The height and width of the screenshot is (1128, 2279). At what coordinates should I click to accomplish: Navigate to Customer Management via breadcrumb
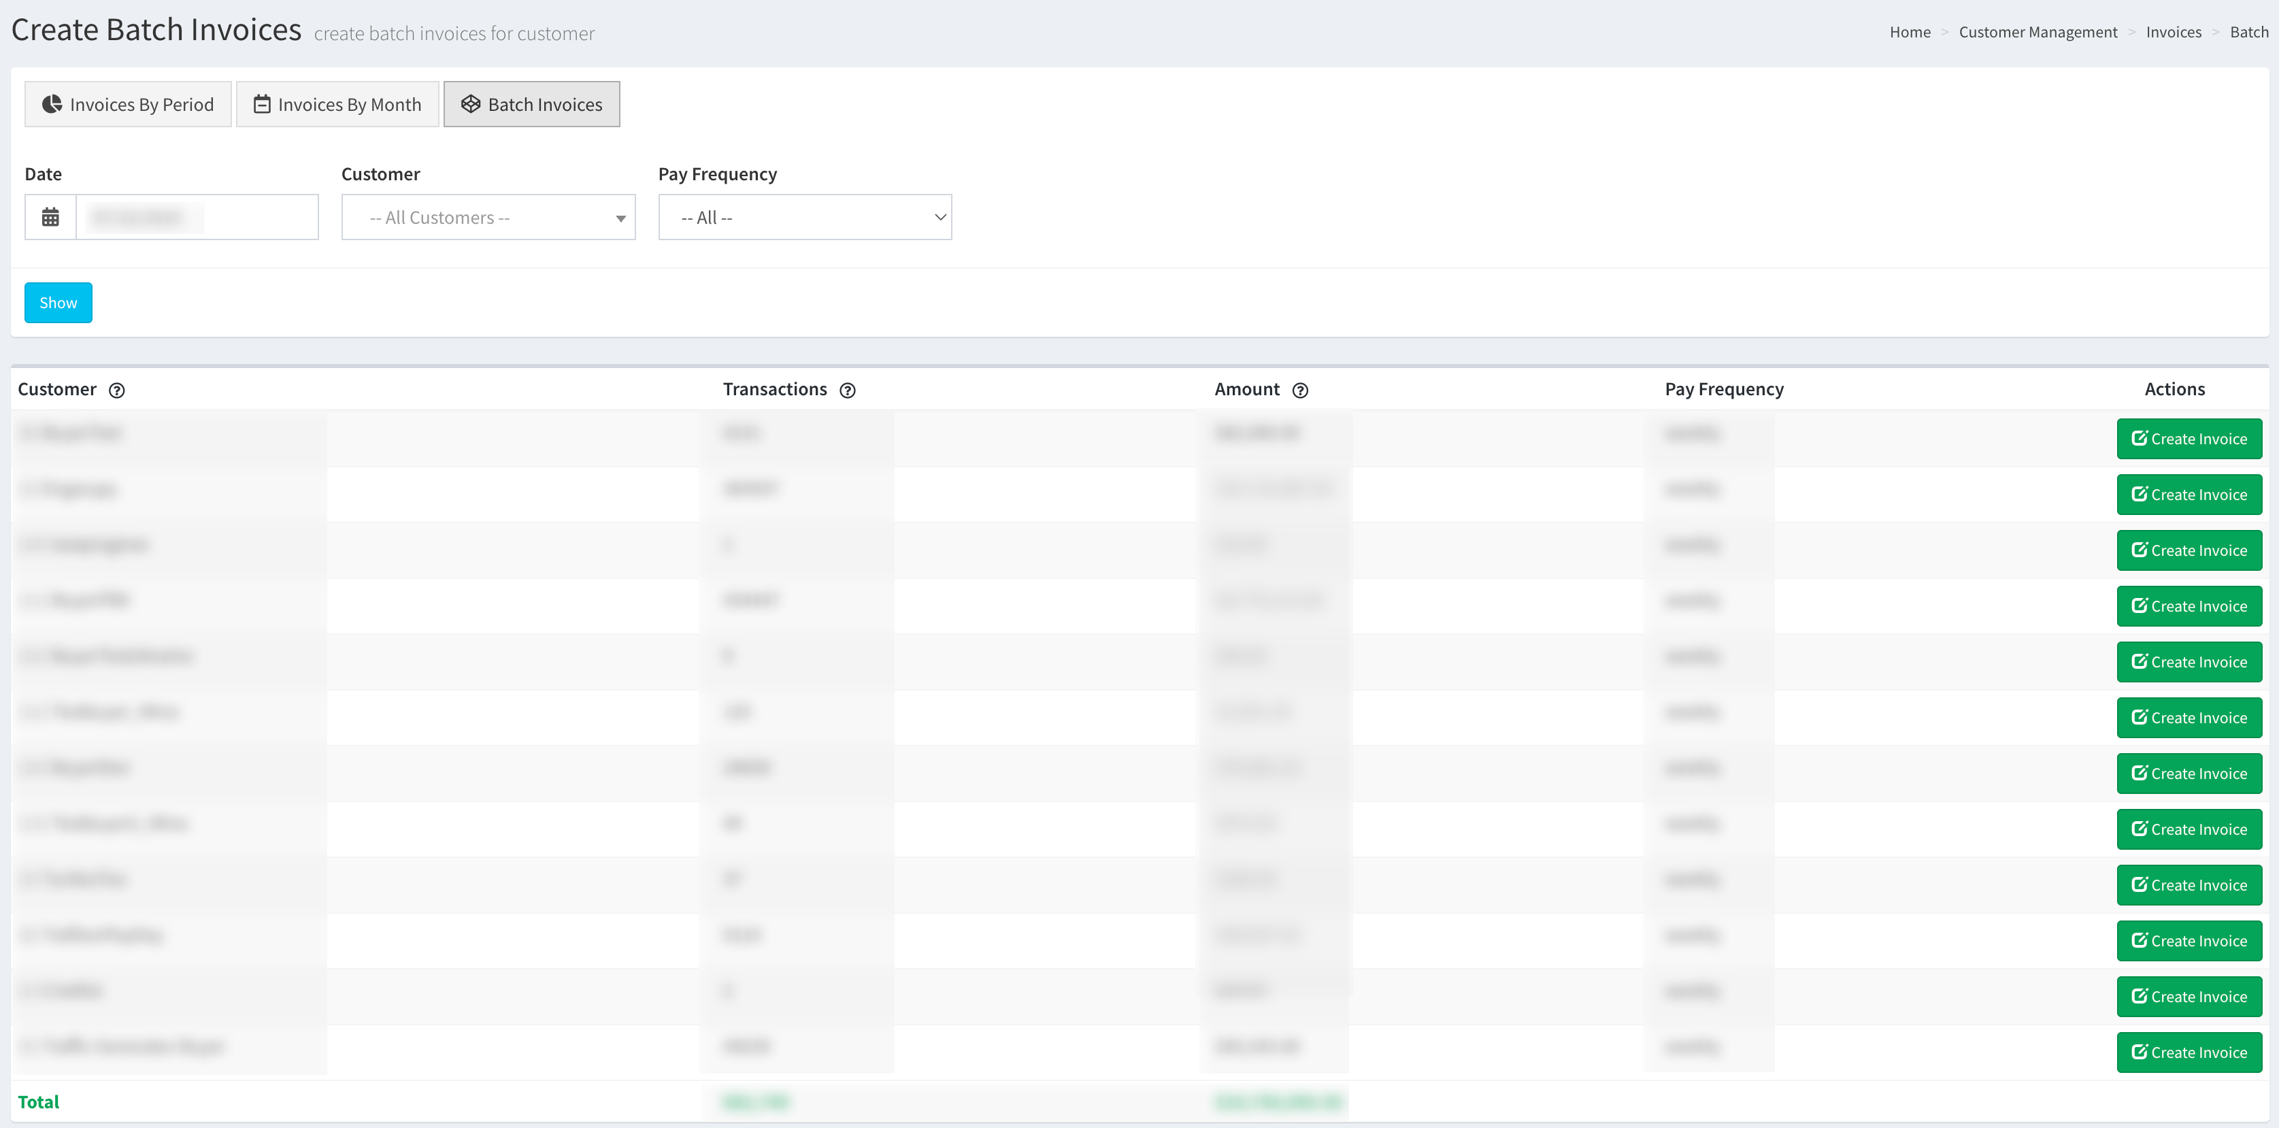click(x=2037, y=32)
